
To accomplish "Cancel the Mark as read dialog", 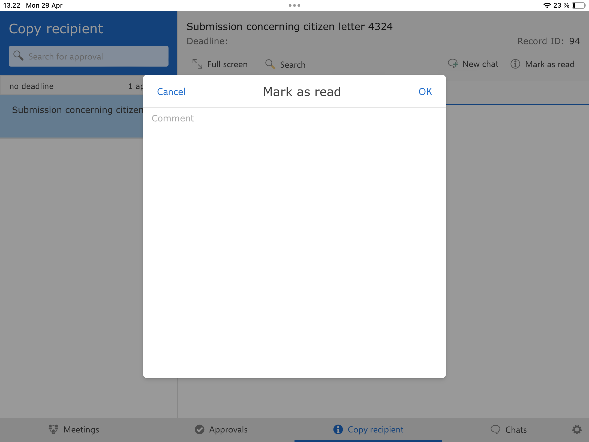I will (x=171, y=92).
